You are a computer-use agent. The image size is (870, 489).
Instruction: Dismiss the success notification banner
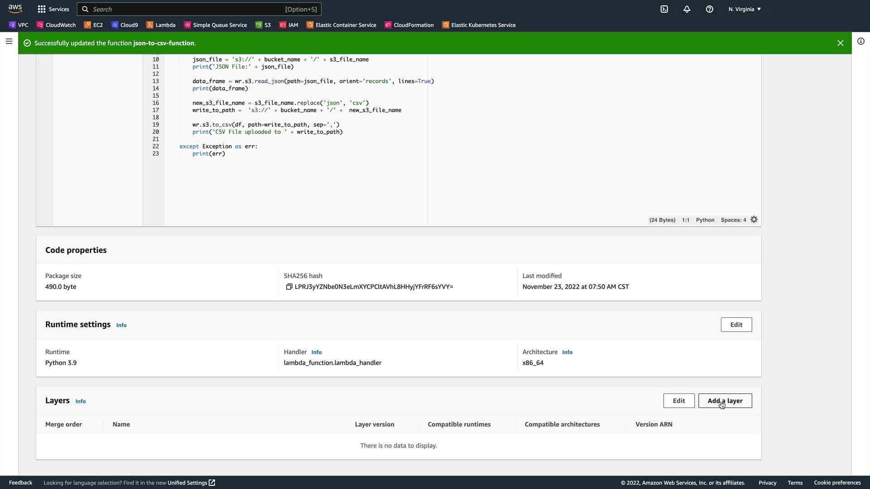pyautogui.click(x=841, y=43)
